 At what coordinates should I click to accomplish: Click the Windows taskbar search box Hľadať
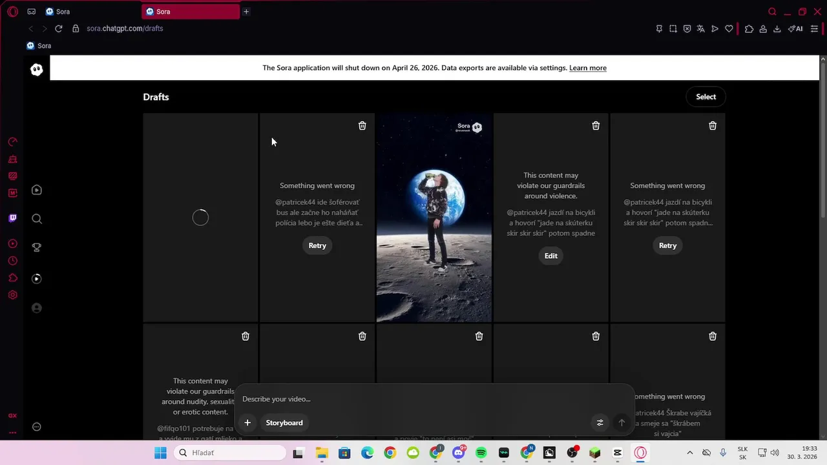pos(229,453)
